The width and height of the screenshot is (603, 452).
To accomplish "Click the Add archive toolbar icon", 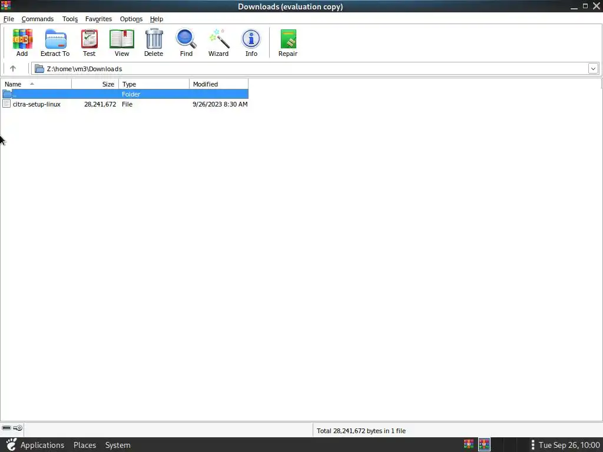I will [x=22, y=39].
